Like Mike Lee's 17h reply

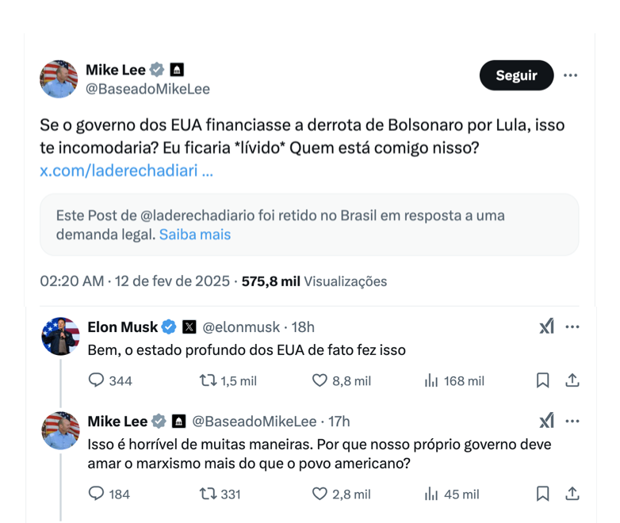[320, 494]
